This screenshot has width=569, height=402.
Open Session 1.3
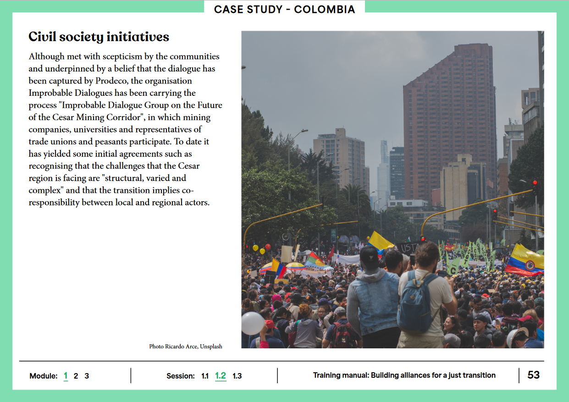coord(237,376)
